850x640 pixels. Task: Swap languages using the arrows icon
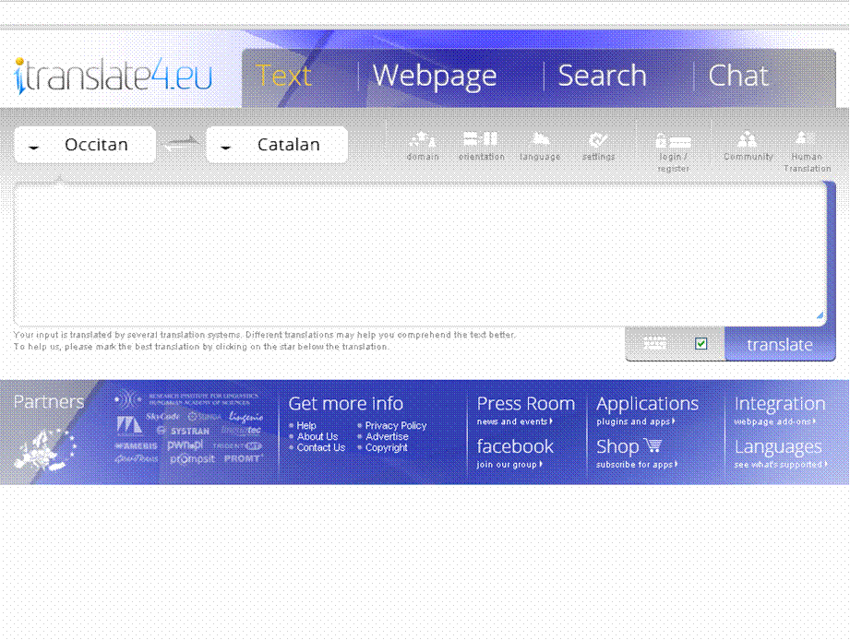[181, 144]
